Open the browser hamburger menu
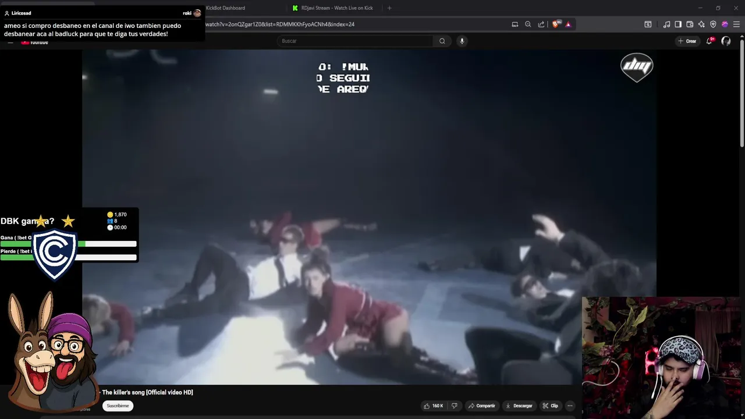Viewport: 745px width, 419px height. (x=737, y=24)
